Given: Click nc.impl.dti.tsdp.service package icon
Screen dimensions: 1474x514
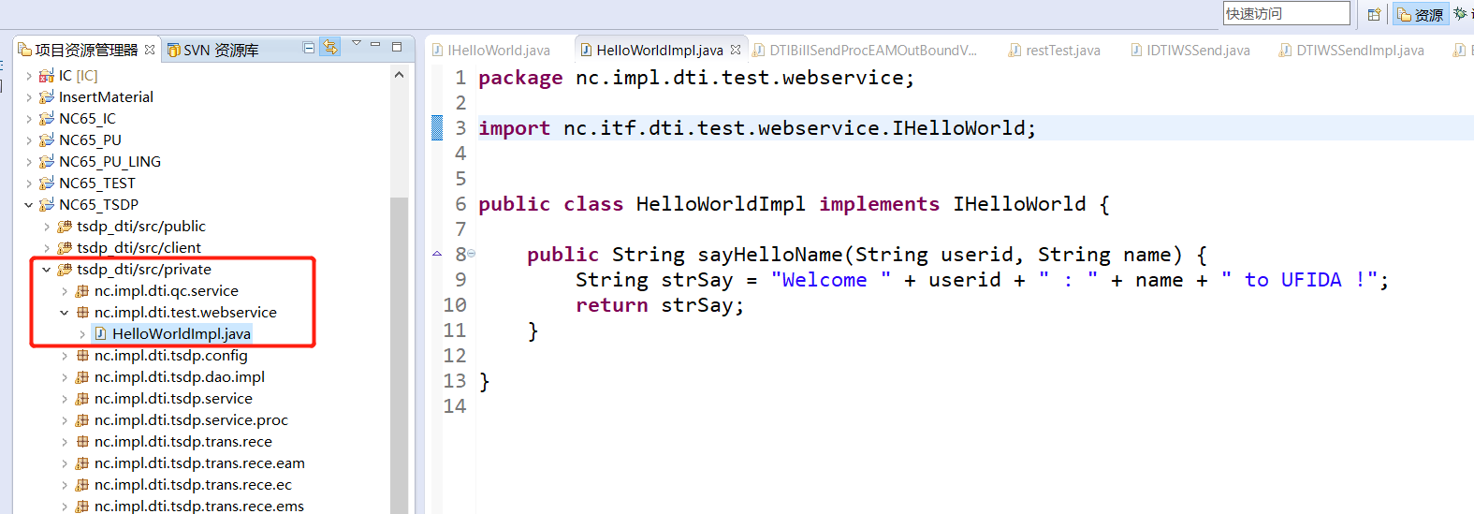Looking at the screenshot, I should [82, 399].
